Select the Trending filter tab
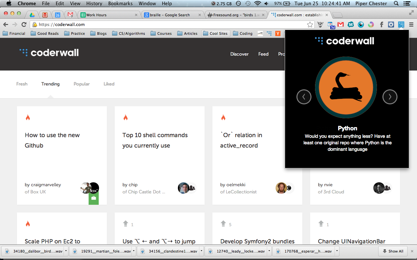Screen dimensions: 417x260 pos(50,84)
